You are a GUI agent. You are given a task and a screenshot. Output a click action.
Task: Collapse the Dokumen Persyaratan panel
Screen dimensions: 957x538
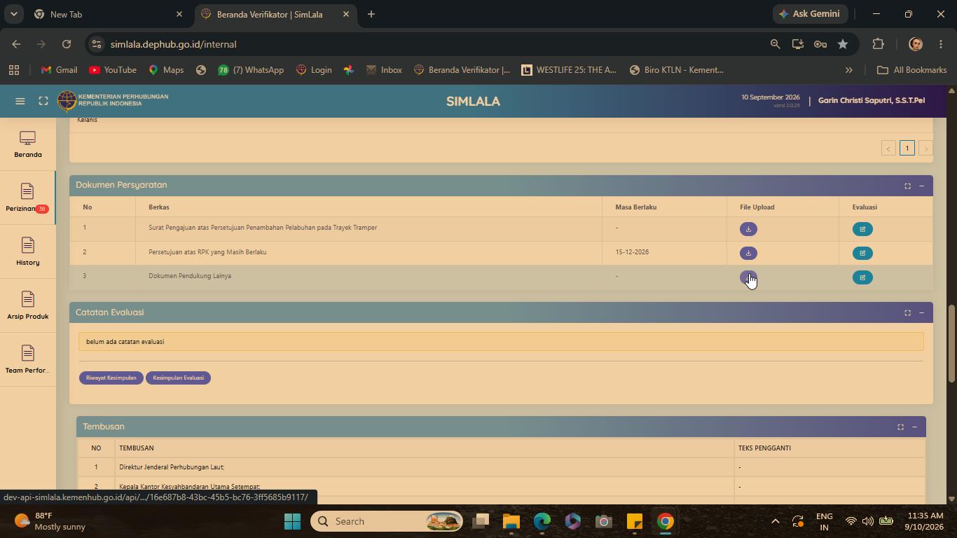click(921, 186)
